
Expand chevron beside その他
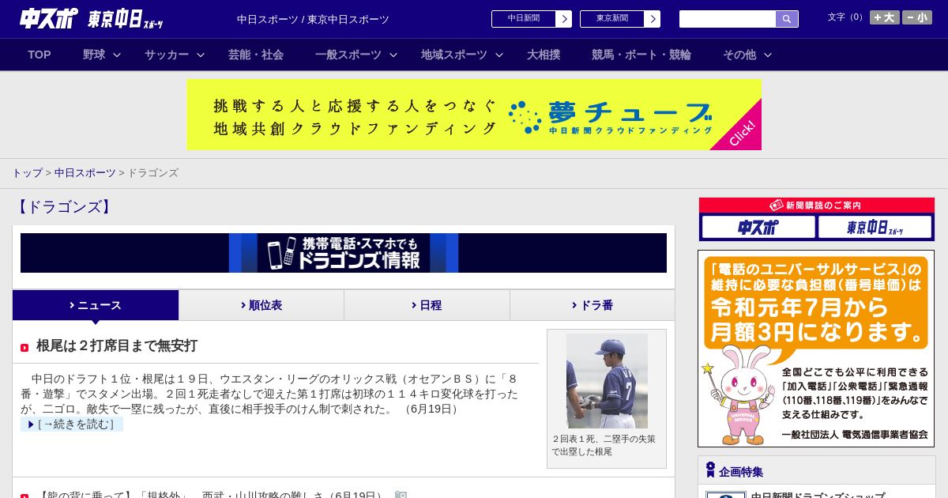tap(768, 55)
